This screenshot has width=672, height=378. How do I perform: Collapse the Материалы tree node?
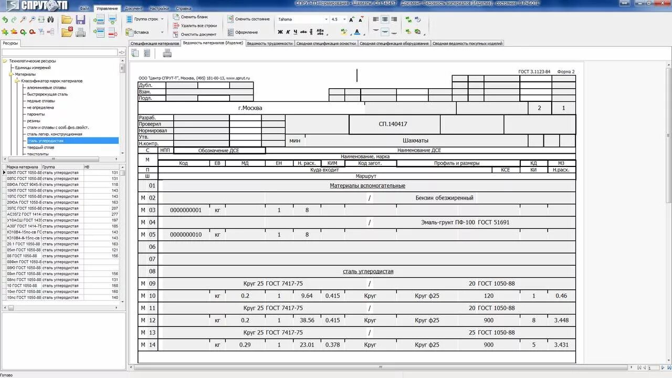click(x=11, y=75)
